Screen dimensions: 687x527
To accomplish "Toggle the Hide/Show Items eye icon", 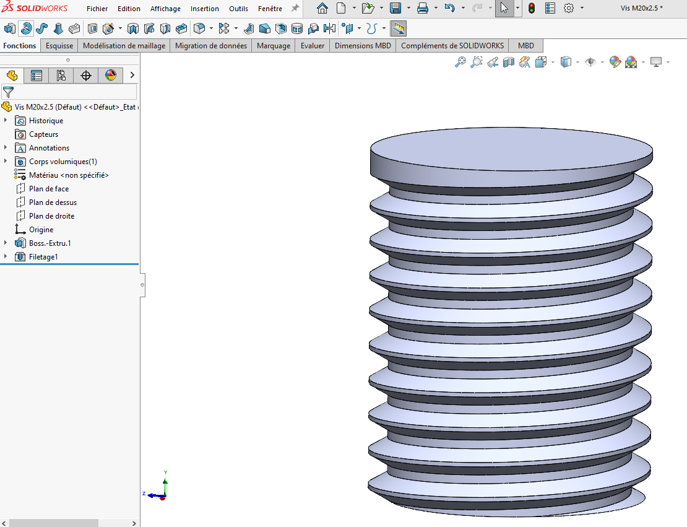I will pyautogui.click(x=590, y=62).
